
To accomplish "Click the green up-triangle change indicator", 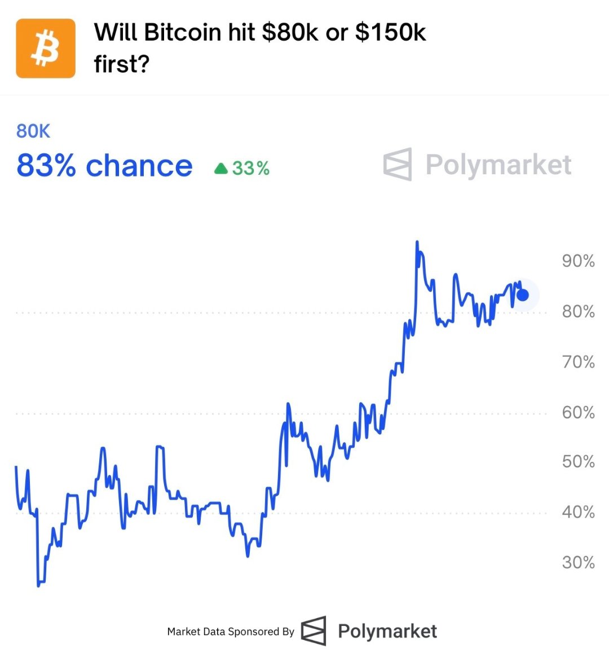I will tap(221, 168).
